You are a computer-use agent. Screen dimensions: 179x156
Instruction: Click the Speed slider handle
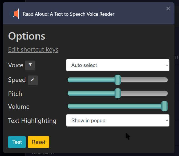point(118,80)
